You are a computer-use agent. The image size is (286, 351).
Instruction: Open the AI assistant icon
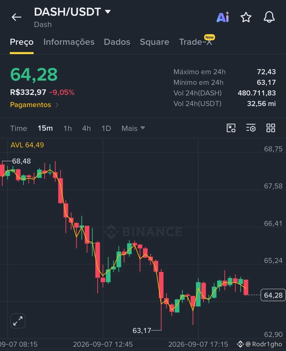(x=223, y=17)
